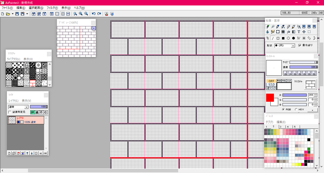This screenshot has width=324, height=173.
Task: Open the 形状 brush shape dropdown
Action: coord(293,46)
